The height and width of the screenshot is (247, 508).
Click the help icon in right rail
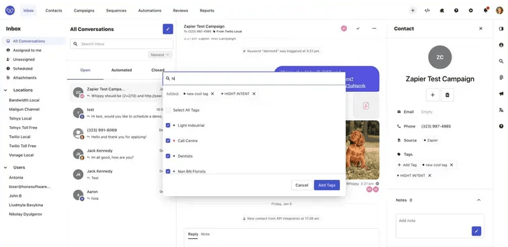point(501,126)
